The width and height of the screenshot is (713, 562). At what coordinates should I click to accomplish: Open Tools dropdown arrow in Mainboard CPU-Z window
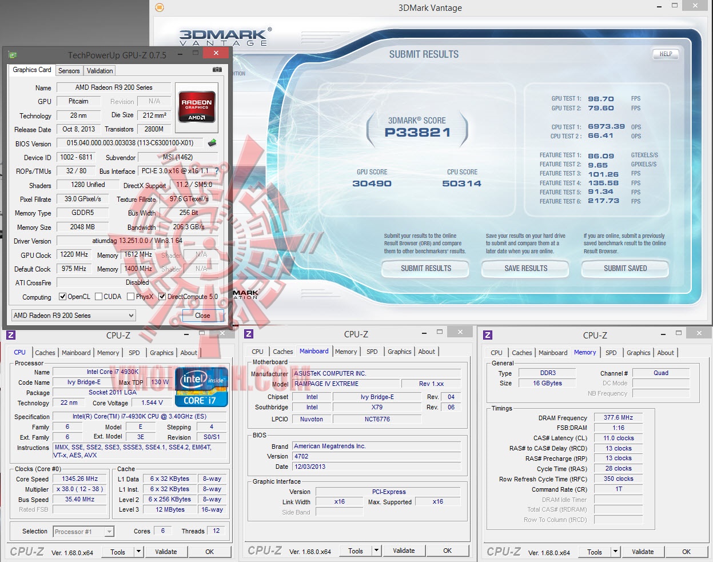pos(376,551)
